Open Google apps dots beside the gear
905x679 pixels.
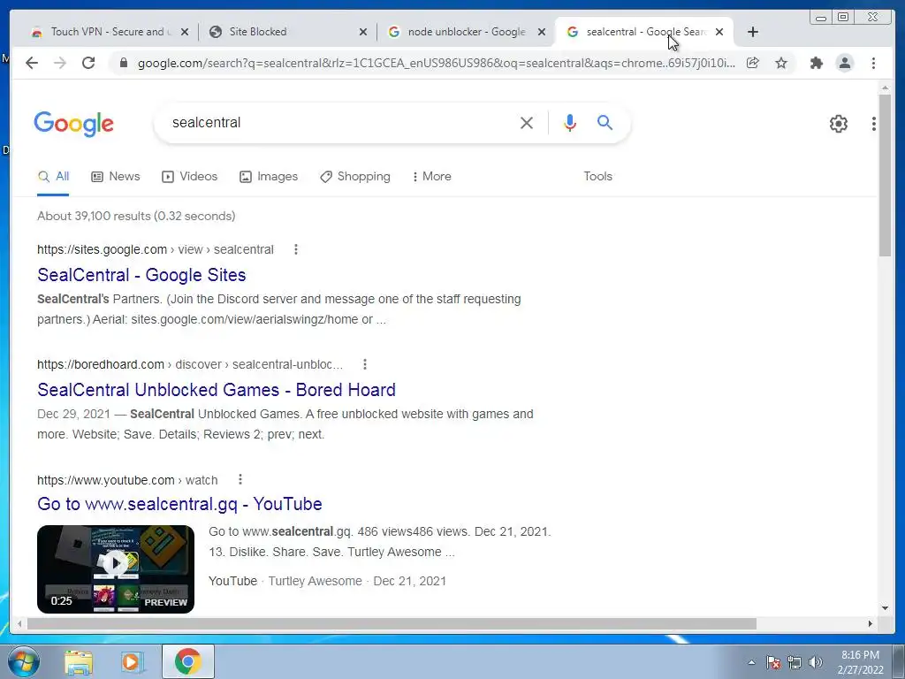click(874, 124)
